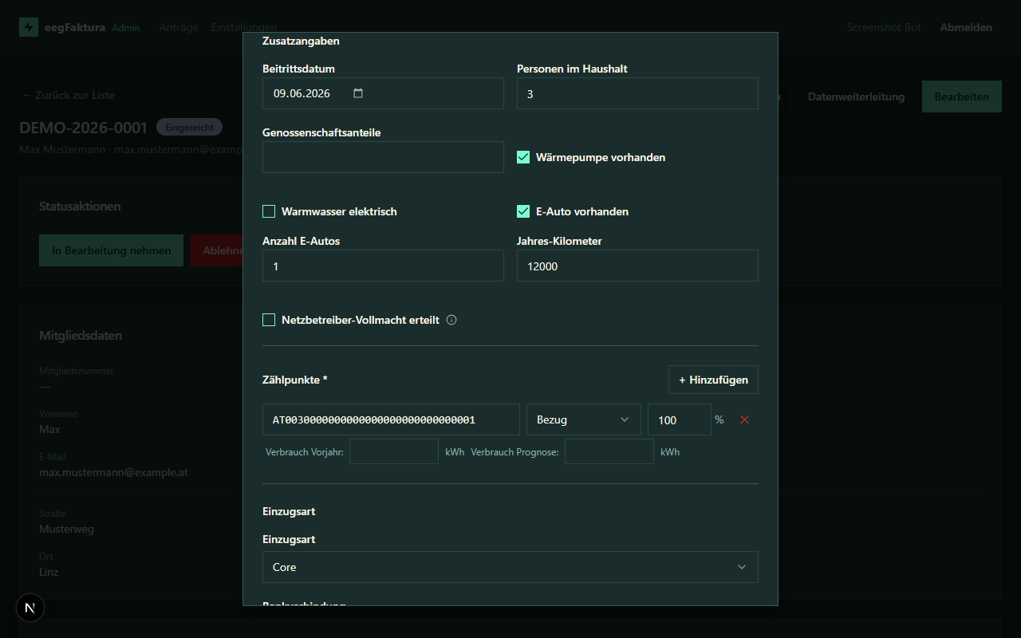Click In Bearbeitung nehmen button
Image resolution: width=1021 pixels, height=638 pixels.
coord(112,250)
